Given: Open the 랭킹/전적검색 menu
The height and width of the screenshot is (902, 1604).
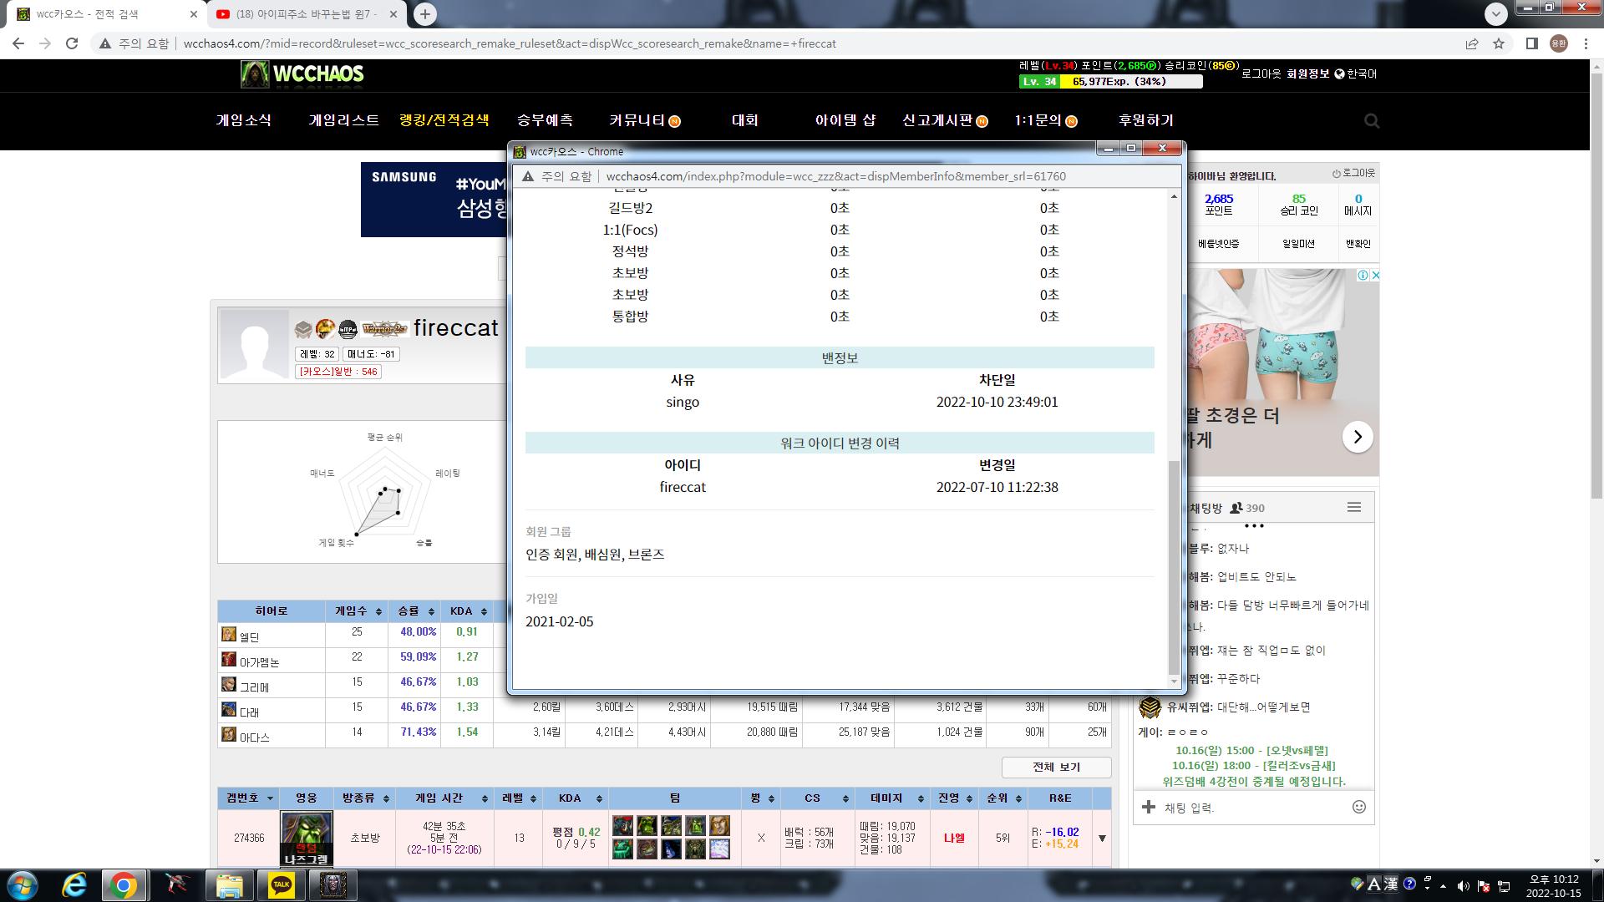Looking at the screenshot, I should click(x=444, y=120).
